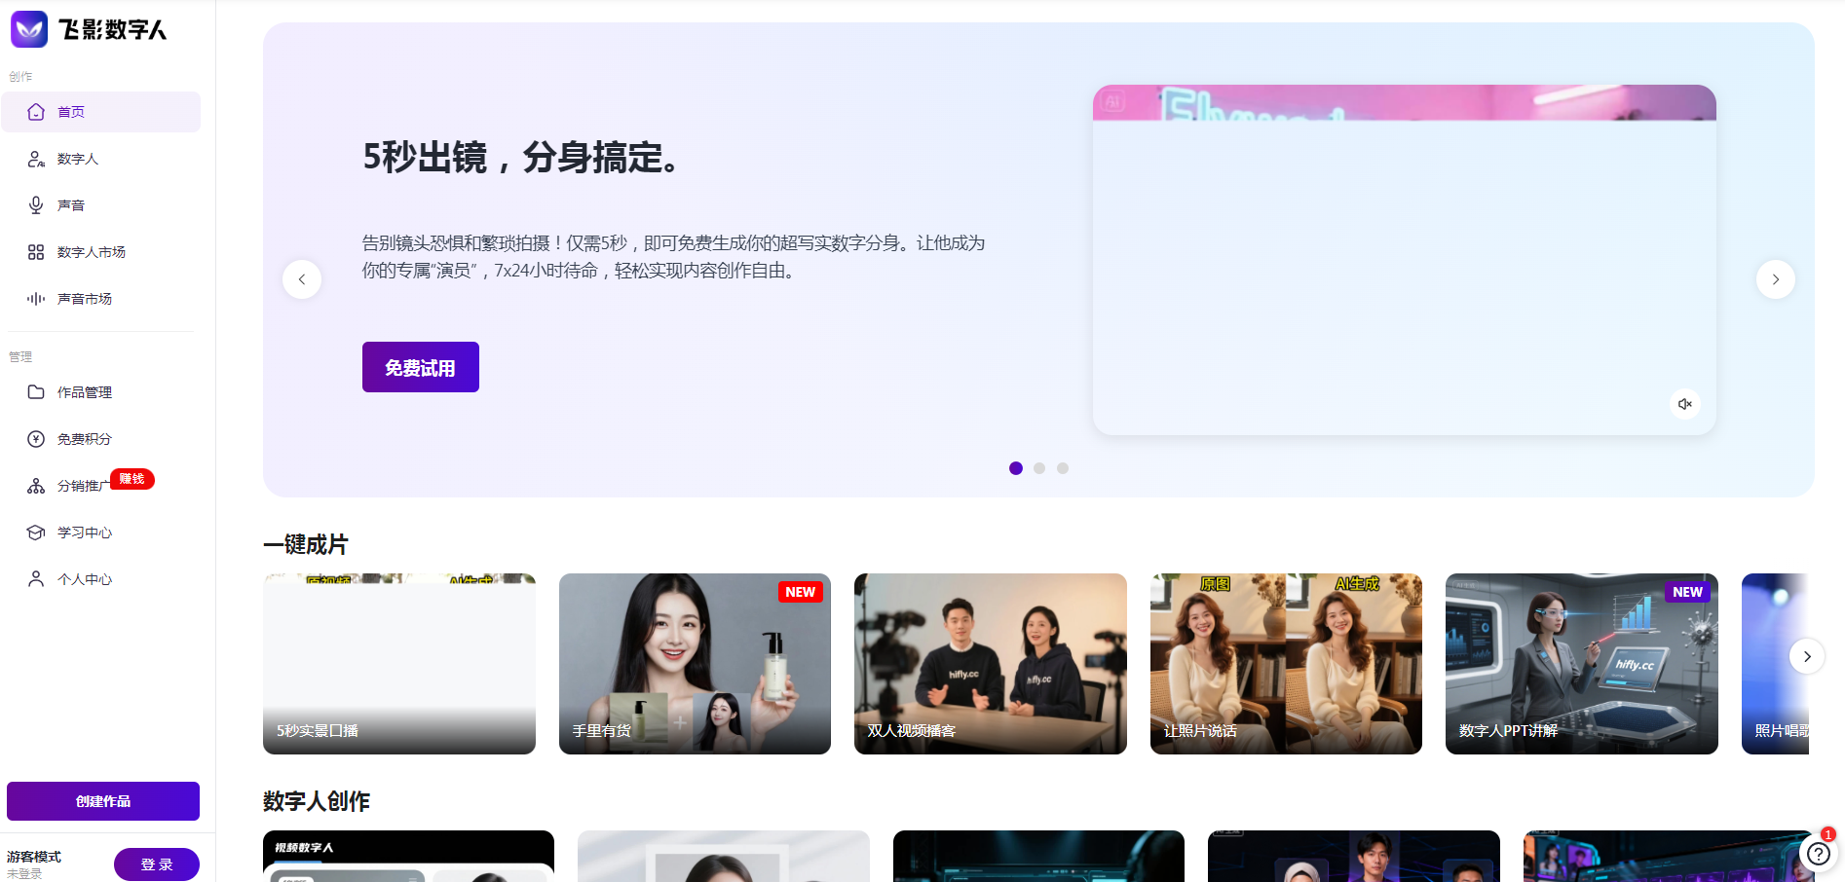Screen dimensions: 1845x882
Task: Select 首页 in the sidebar
Action: [101, 112]
